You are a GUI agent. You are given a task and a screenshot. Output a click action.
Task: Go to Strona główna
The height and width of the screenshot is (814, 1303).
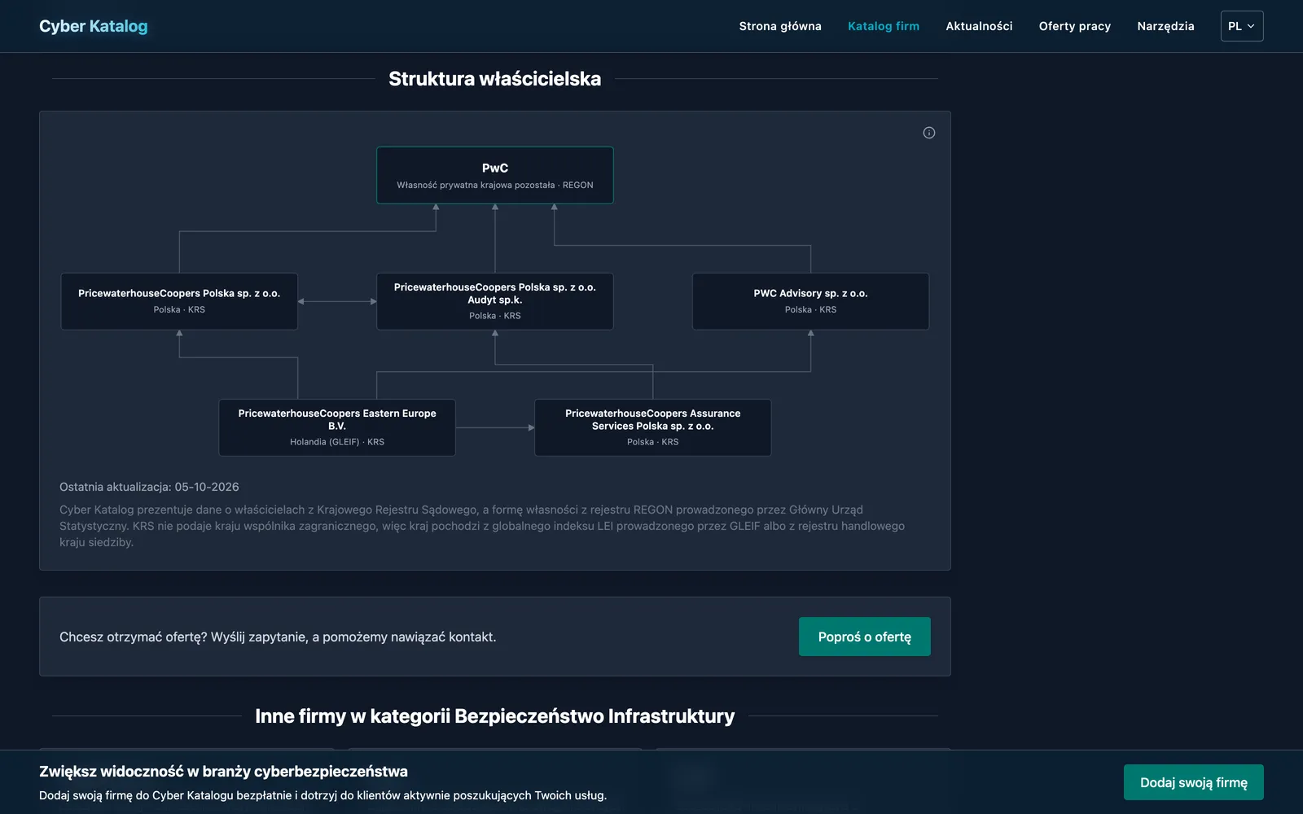[780, 26]
